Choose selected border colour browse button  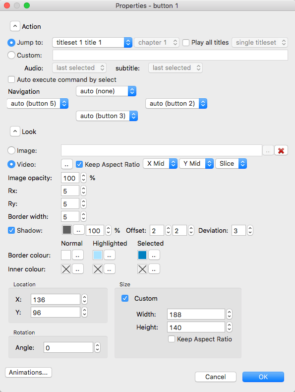coord(154,255)
